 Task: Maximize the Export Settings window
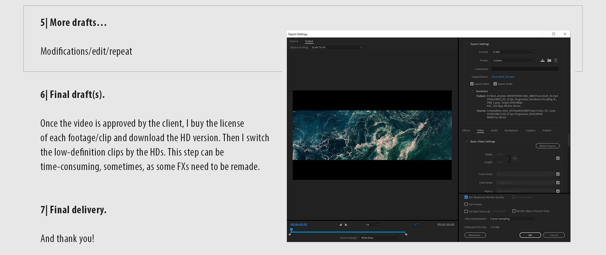pyautogui.click(x=554, y=34)
